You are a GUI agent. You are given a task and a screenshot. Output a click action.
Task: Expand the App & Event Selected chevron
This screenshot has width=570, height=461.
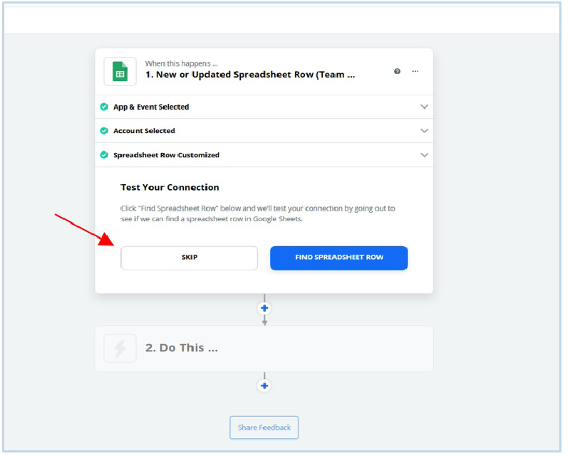click(x=424, y=107)
